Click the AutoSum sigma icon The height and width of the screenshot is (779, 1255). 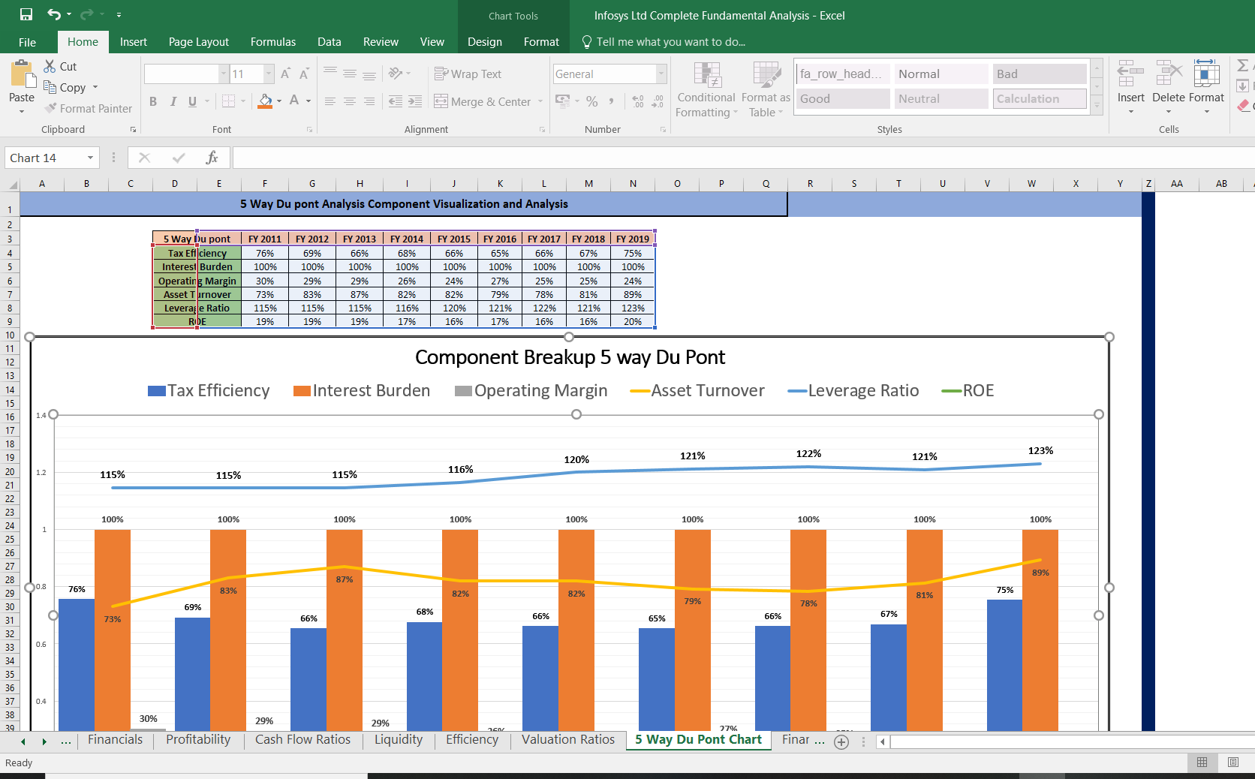click(x=1243, y=66)
